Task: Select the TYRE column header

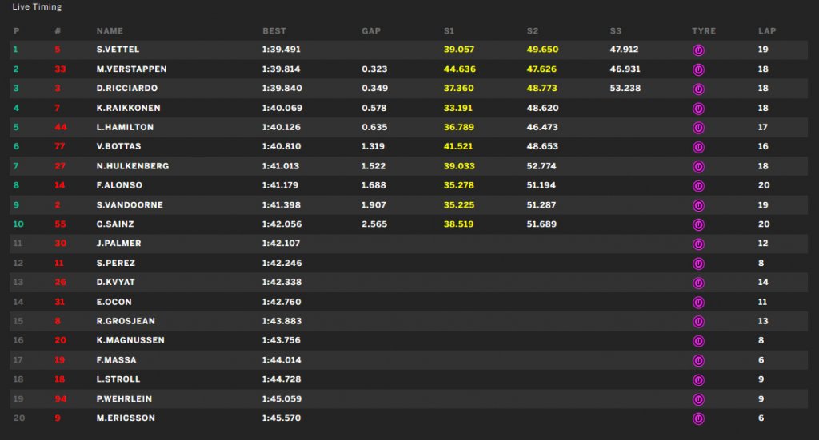Action: click(x=704, y=31)
